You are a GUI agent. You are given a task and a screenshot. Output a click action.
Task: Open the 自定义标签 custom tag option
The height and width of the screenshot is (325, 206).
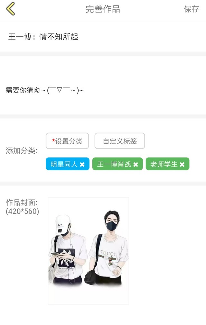tap(120, 141)
